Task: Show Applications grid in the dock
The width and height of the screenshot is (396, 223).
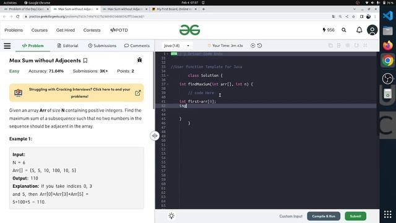Action: pyautogui.click(x=388, y=214)
